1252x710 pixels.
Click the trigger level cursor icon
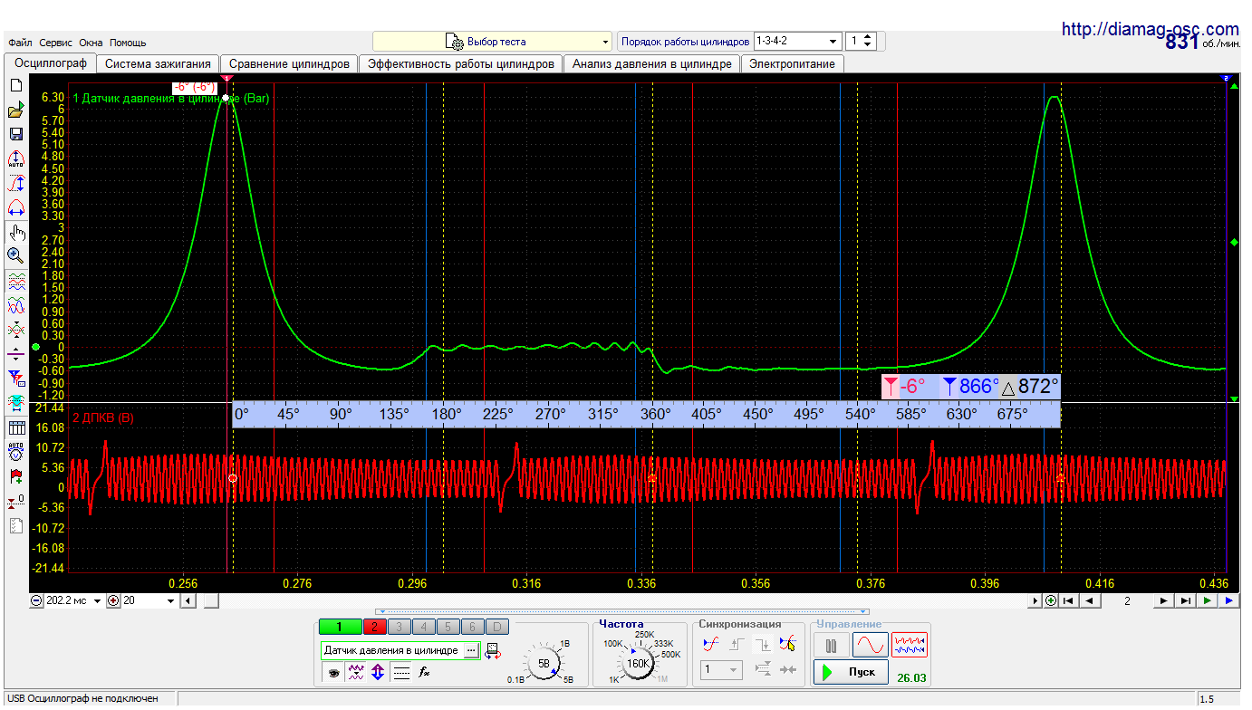pos(787,645)
